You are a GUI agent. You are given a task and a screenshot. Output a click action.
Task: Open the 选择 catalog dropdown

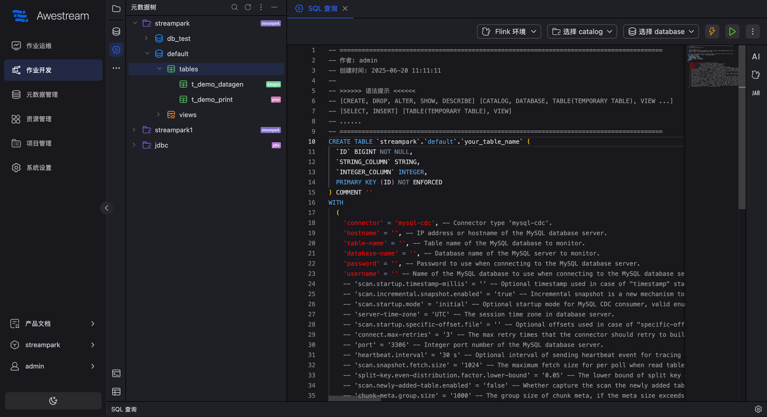pos(582,31)
